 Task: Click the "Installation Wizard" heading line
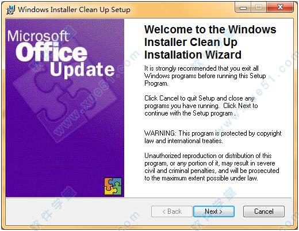pos(193,55)
